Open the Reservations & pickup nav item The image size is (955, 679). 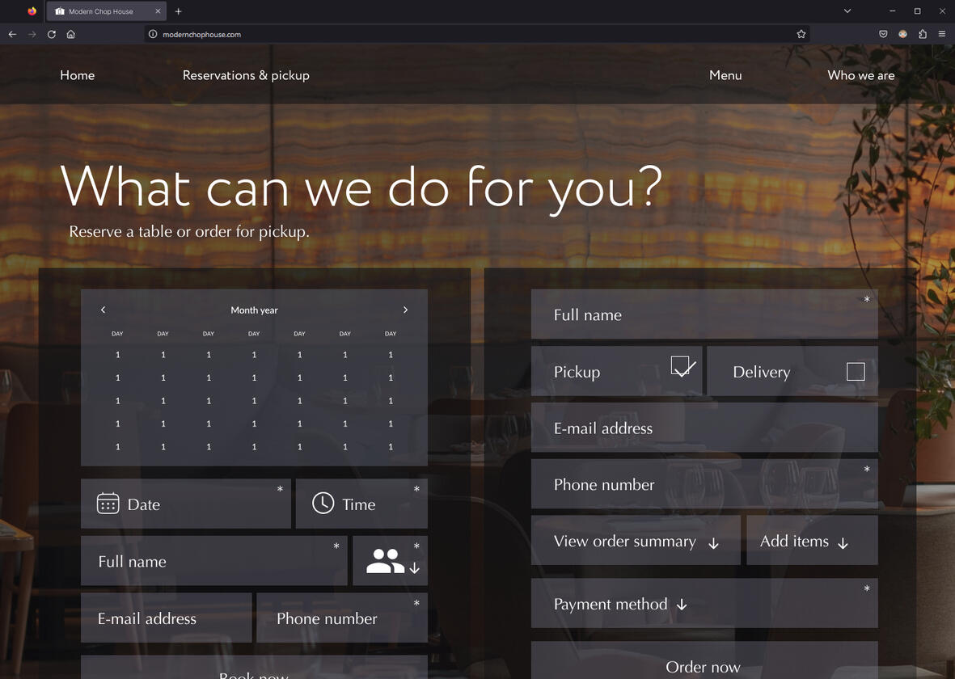point(246,75)
